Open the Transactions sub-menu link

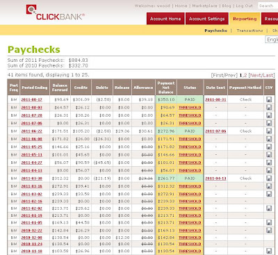click(250, 31)
